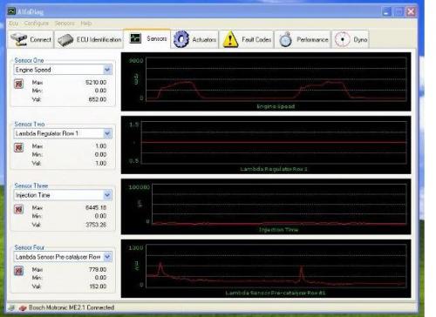
Task: Open Performance stopwatch icon
Action: point(285,39)
